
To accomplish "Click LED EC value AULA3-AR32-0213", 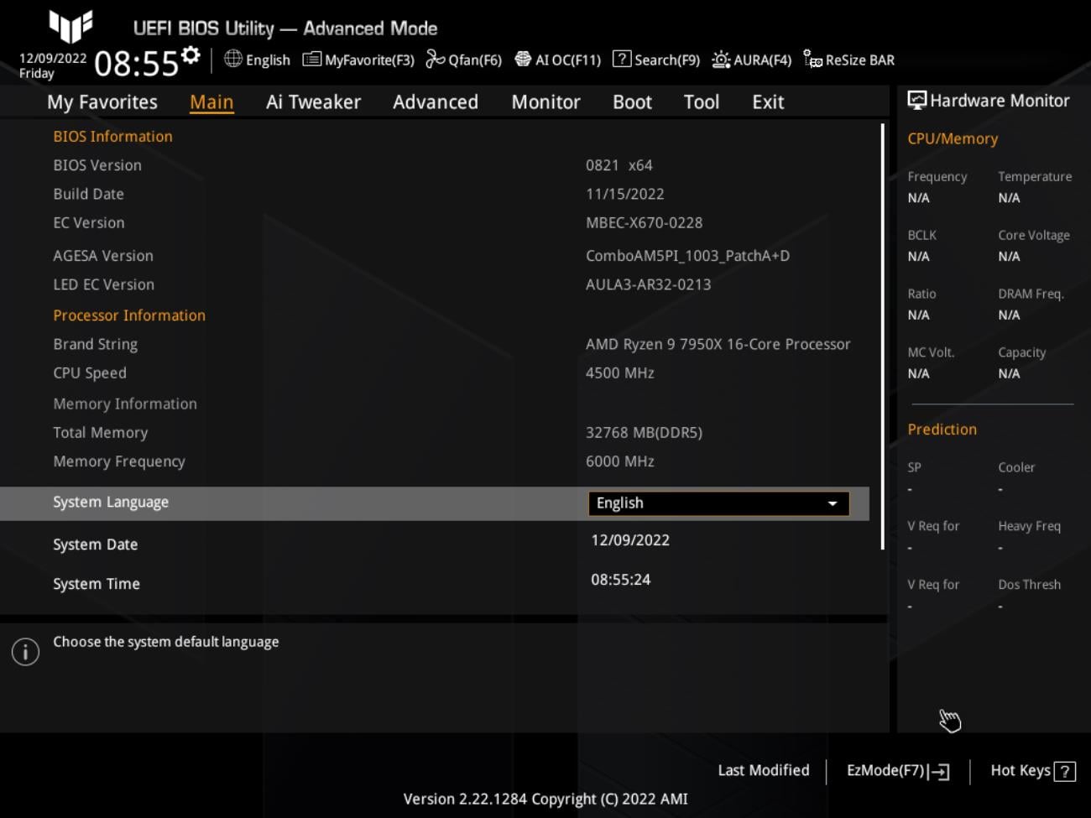I will 648,284.
